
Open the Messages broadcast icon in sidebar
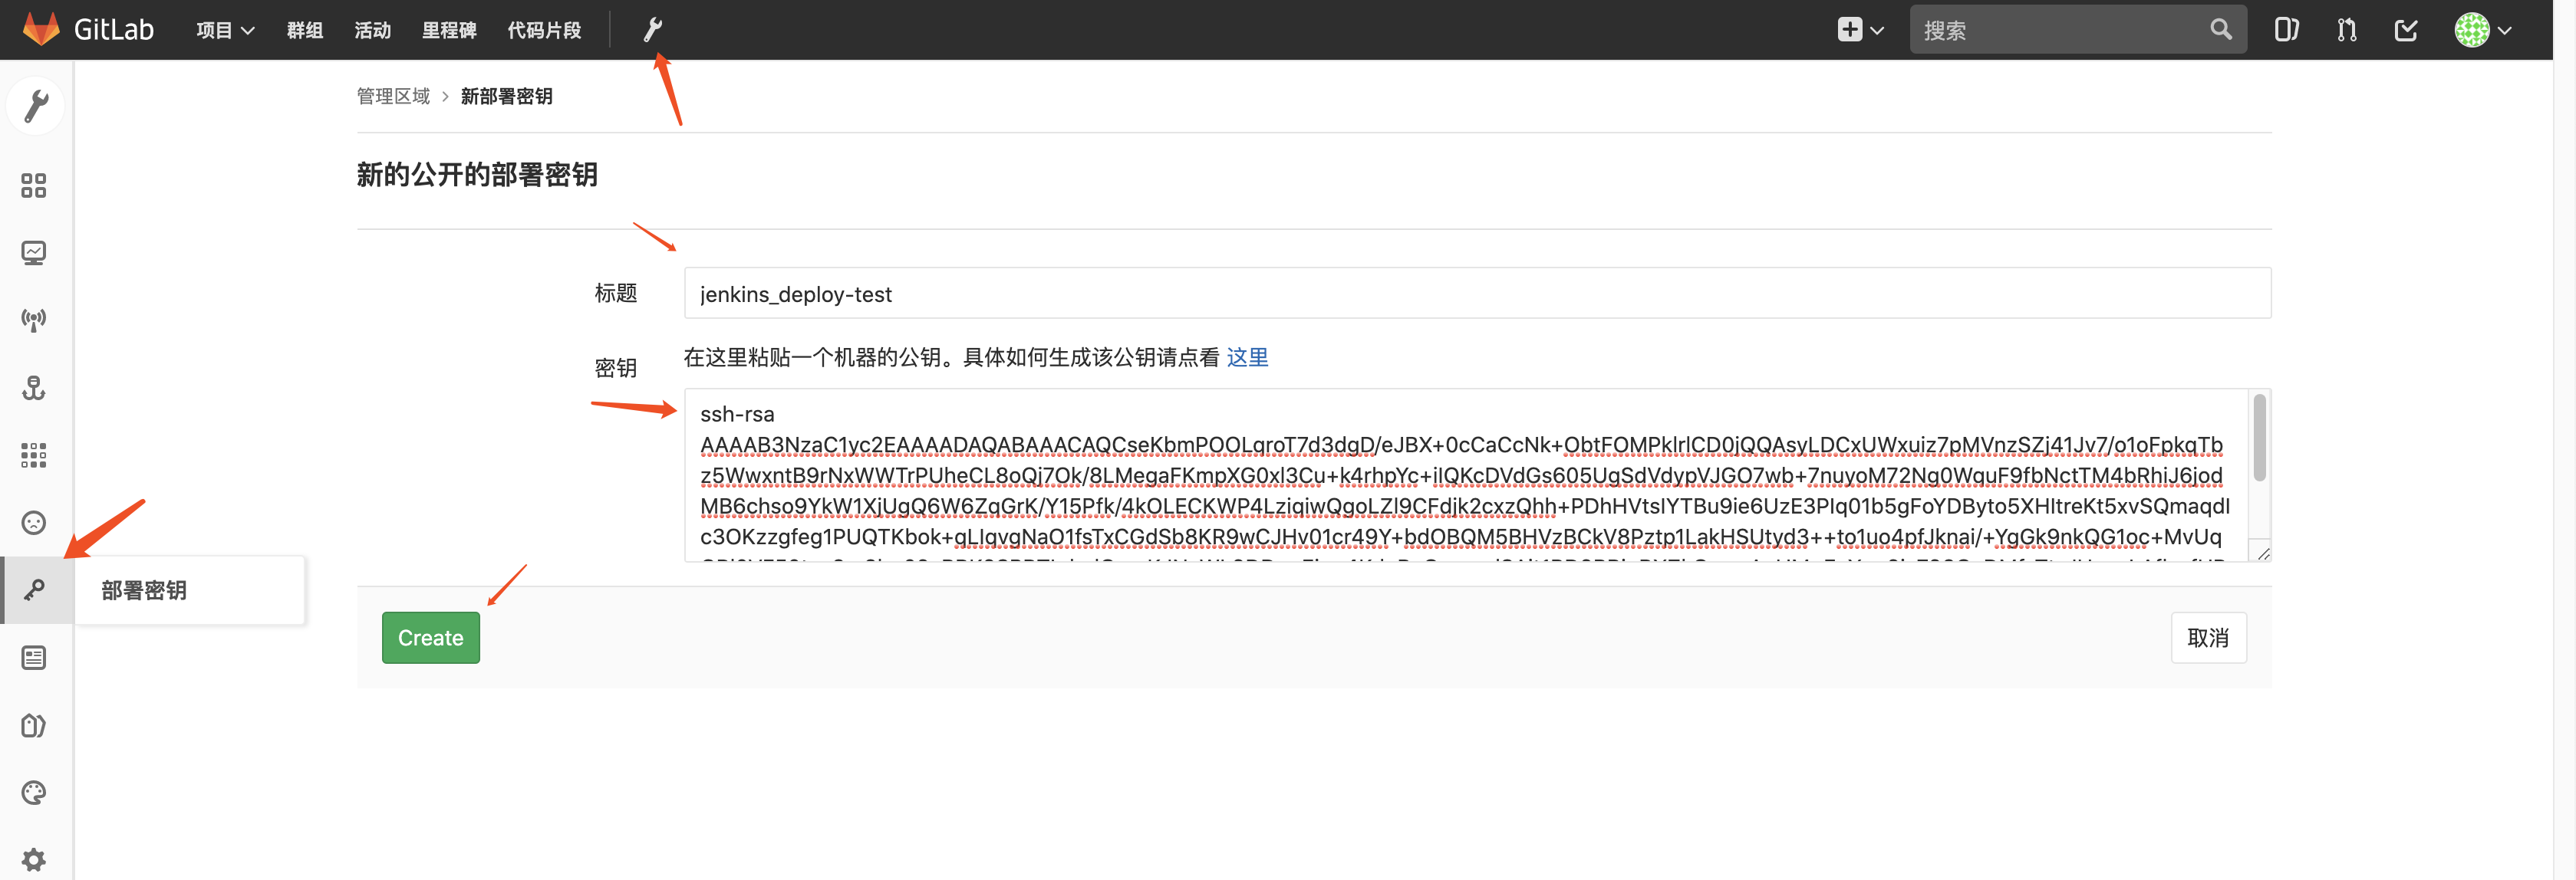(x=34, y=320)
